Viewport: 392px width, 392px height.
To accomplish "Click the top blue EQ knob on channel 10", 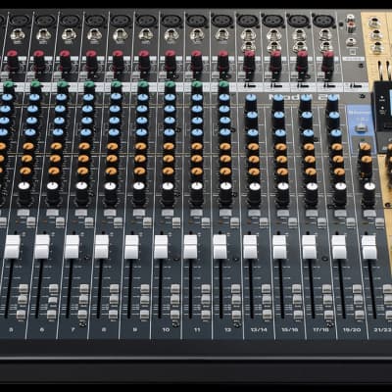I will pos(170,99).
